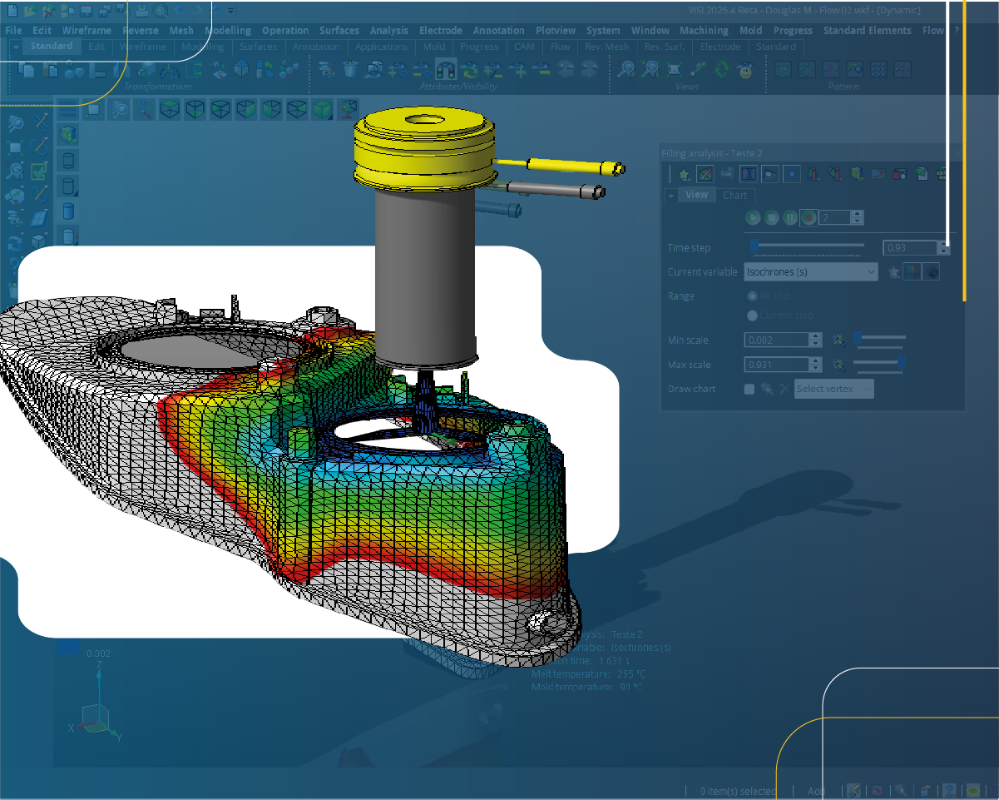This screenshot has height=800, width=999.
Task: Switch to the Chart tab
Action: click(734, 195)
